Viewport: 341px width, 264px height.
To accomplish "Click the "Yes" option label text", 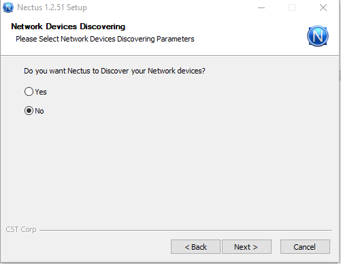I will pyautogui.click(x=41, y=92).
